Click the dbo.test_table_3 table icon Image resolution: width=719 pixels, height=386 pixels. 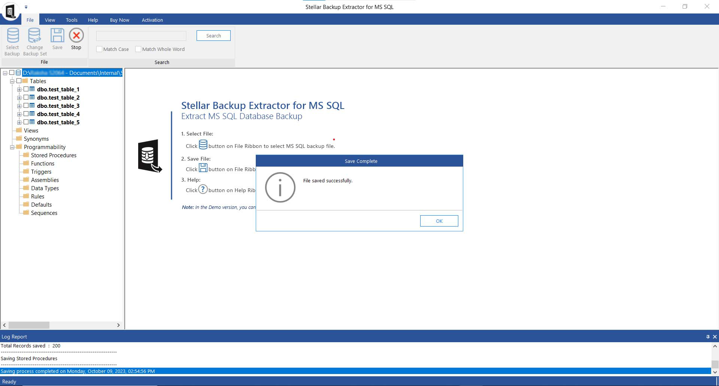point(32,106)
